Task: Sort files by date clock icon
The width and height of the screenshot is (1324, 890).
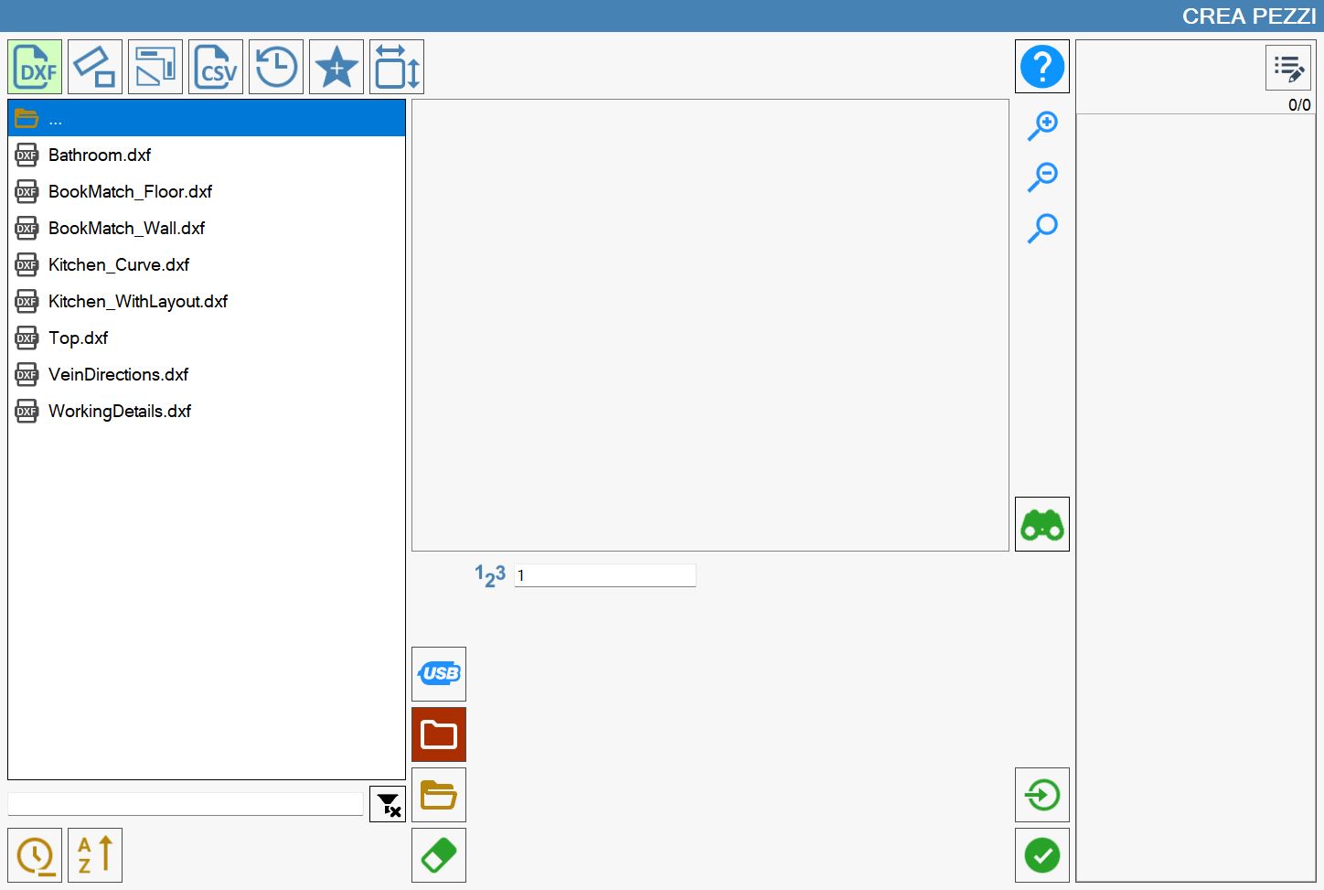Action: pyautogui.click(x=35, y=855)
